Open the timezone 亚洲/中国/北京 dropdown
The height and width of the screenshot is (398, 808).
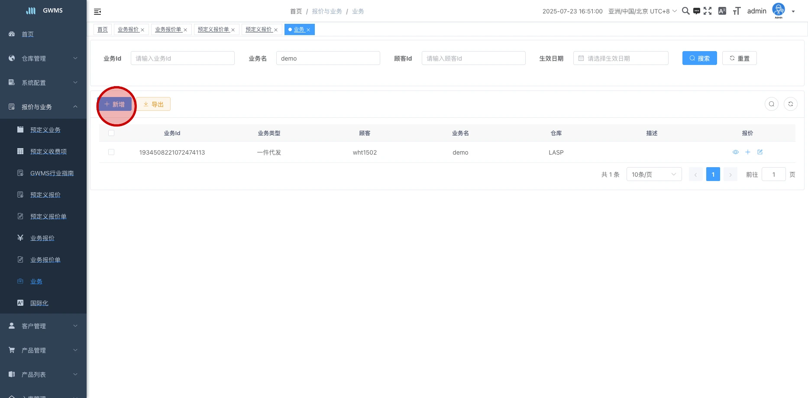click(x=642, y=11)
